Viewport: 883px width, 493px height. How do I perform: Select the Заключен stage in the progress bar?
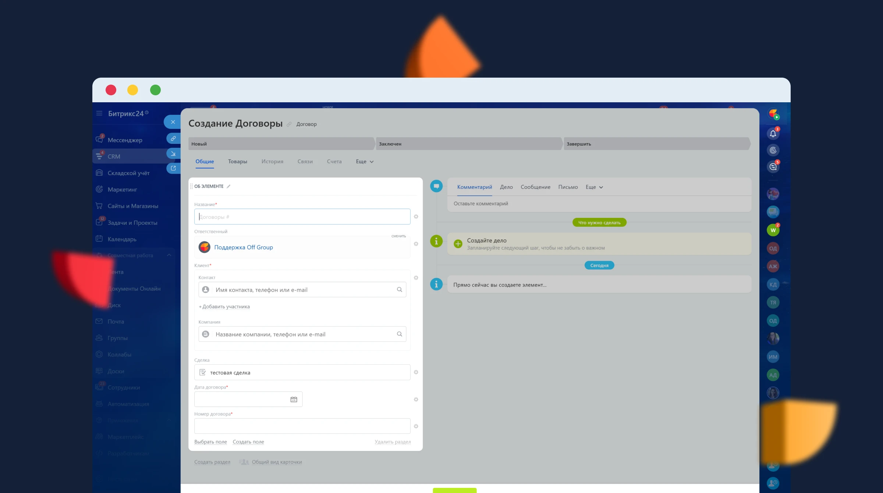[x=467, y=144]
